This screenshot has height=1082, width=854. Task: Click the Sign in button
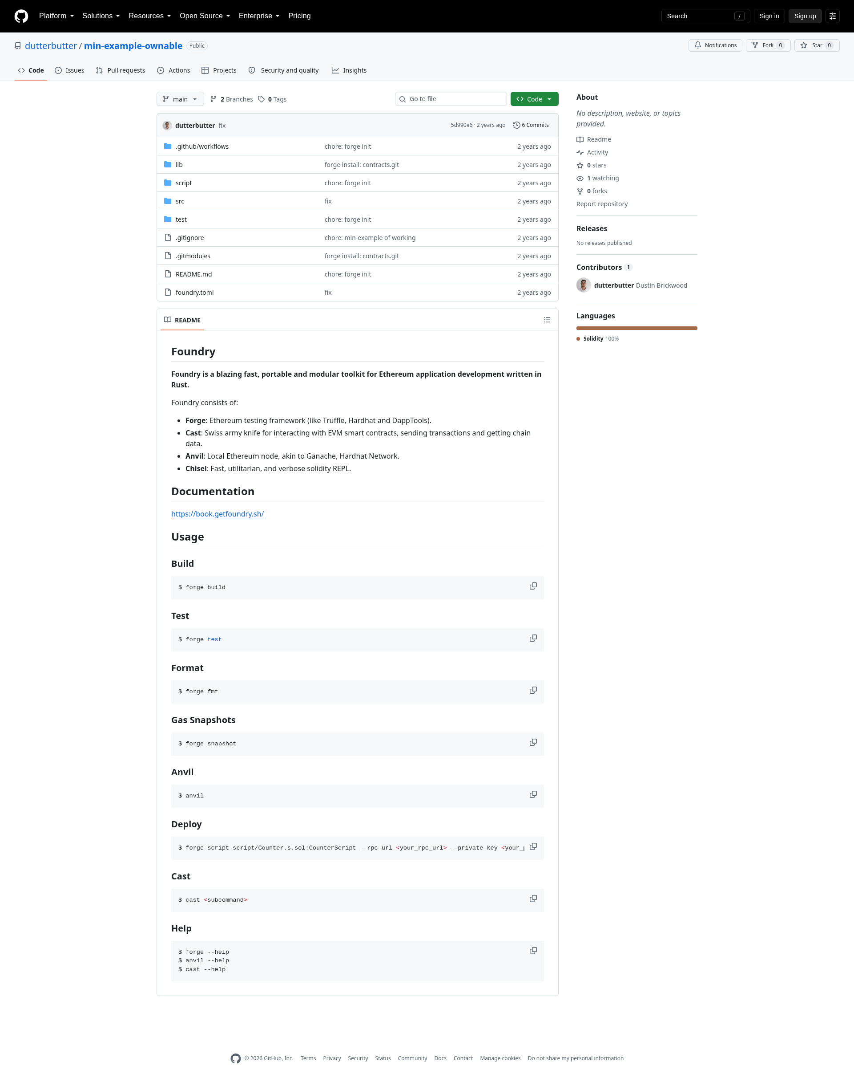click(x=769, y=16)
